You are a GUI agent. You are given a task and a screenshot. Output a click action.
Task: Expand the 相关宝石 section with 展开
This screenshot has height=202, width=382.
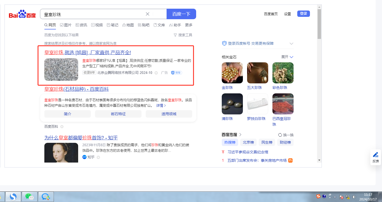(287, 57)
